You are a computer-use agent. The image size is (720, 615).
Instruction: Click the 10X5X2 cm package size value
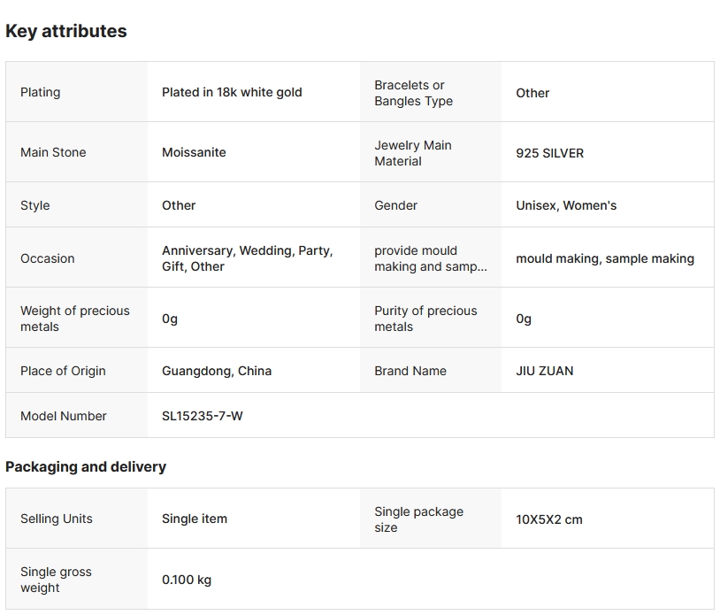[x=549, y=519]
